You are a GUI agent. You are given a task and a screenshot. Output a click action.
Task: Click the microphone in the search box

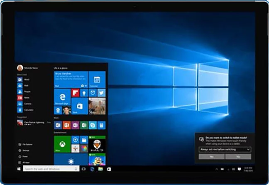pyautogui.click(x=76, y=169)
